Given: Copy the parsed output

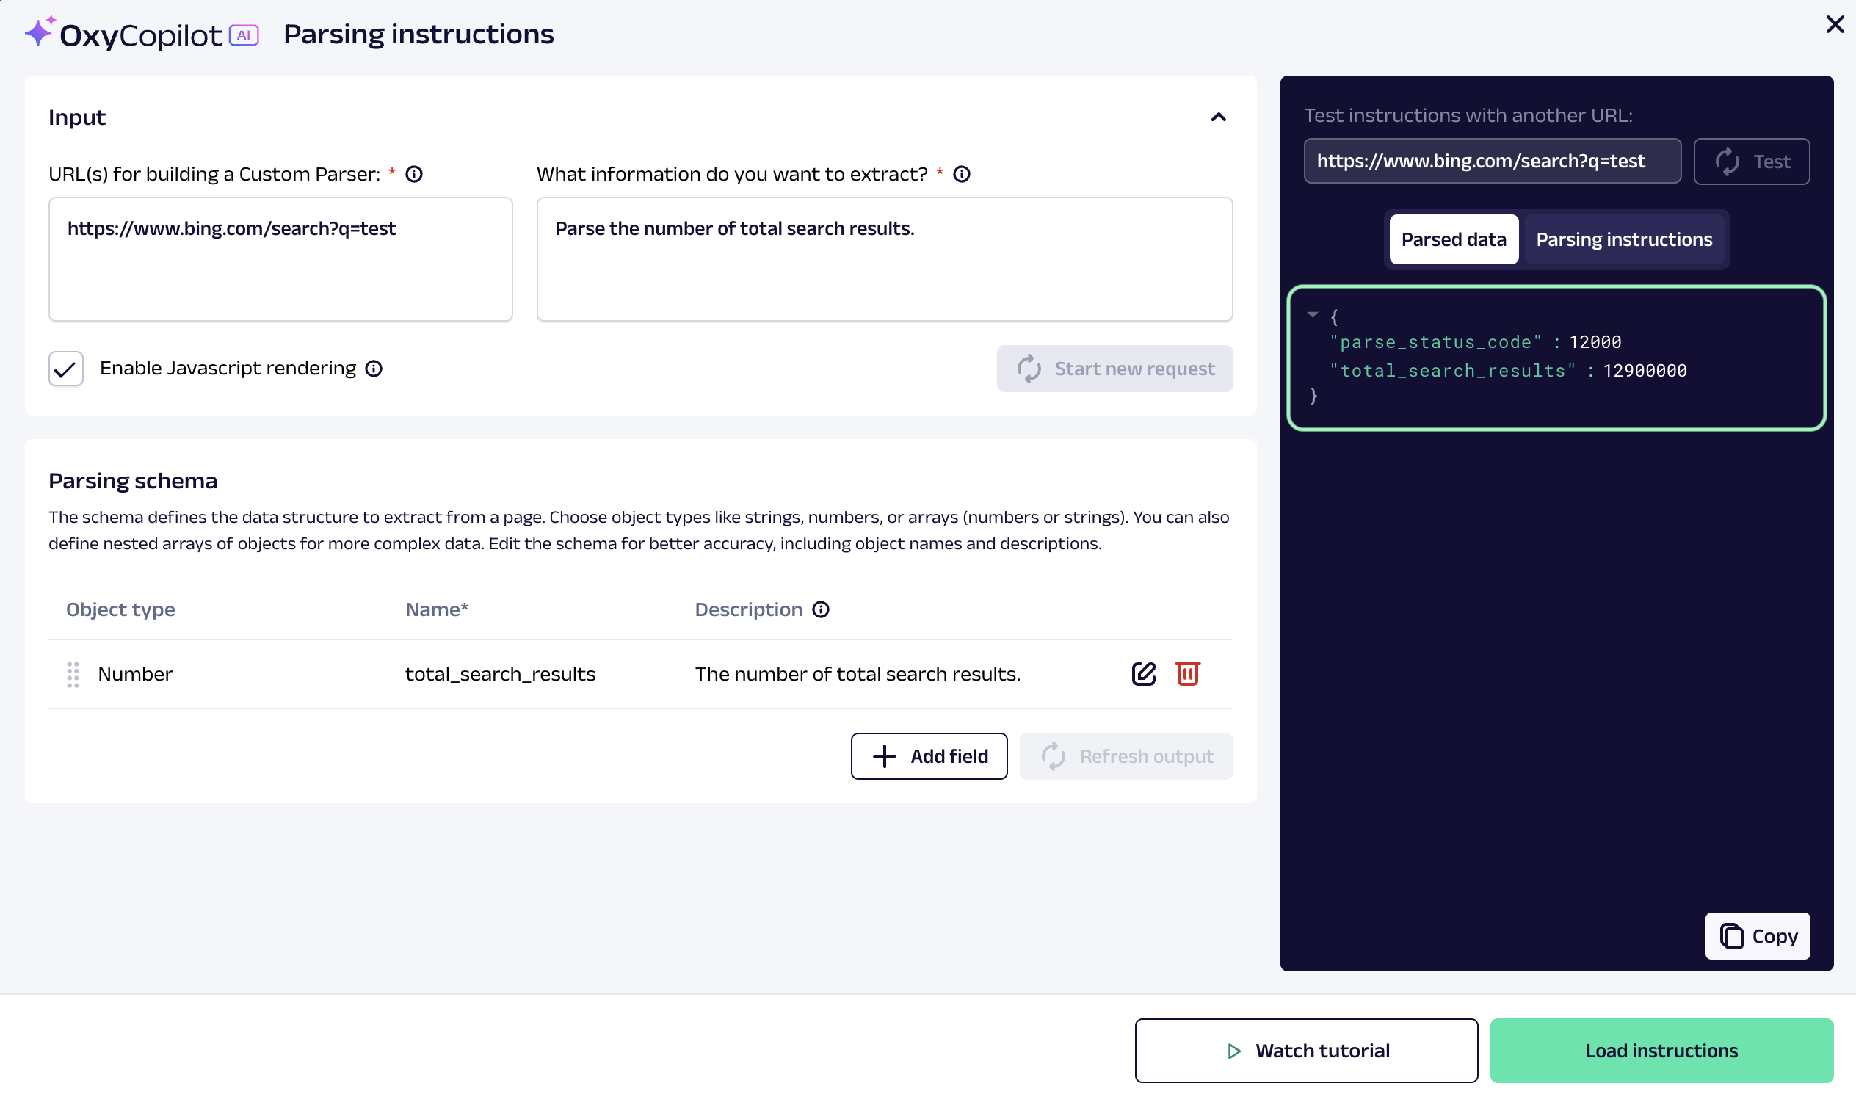Looking at the screenshot, I should [x=1756, y=936].
